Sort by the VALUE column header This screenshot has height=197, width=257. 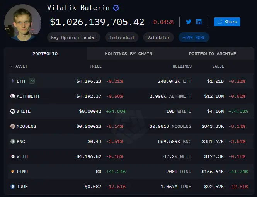click(x=218, y=66)
